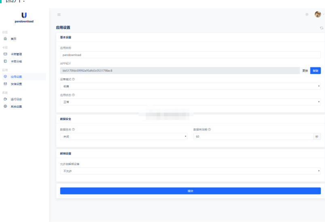Screen dimensions: 325x222
Task: Click the pandownload logo in sidebar
Action: pyautogui.click(x=24, y=17)
